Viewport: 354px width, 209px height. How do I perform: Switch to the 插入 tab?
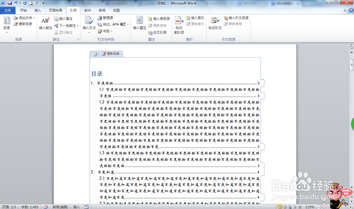tap(38, 10)
